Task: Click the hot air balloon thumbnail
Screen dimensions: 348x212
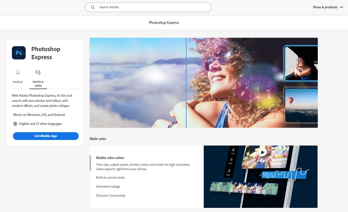Action: 301,105
